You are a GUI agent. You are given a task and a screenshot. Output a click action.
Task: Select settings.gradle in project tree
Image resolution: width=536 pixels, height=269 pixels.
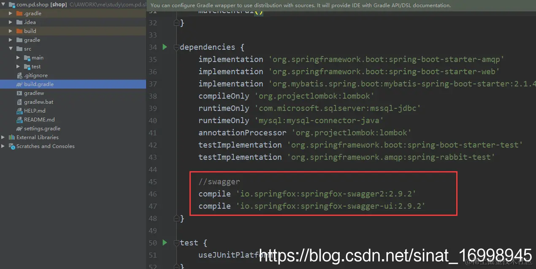(42, 128)
